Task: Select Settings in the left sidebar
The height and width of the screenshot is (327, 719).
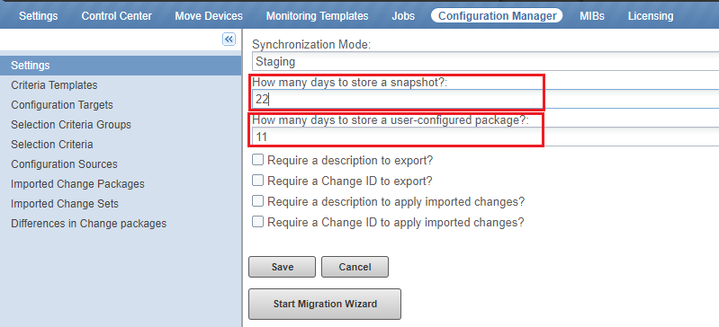Action: [x=121, y=66]
